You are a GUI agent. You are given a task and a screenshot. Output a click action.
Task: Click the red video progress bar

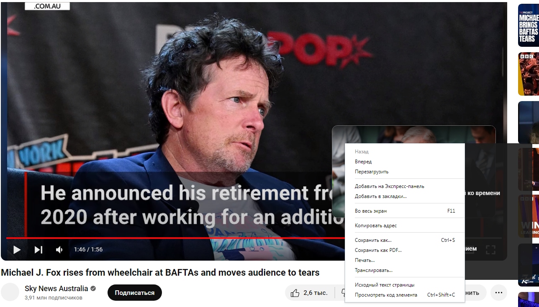click(175, 238)
